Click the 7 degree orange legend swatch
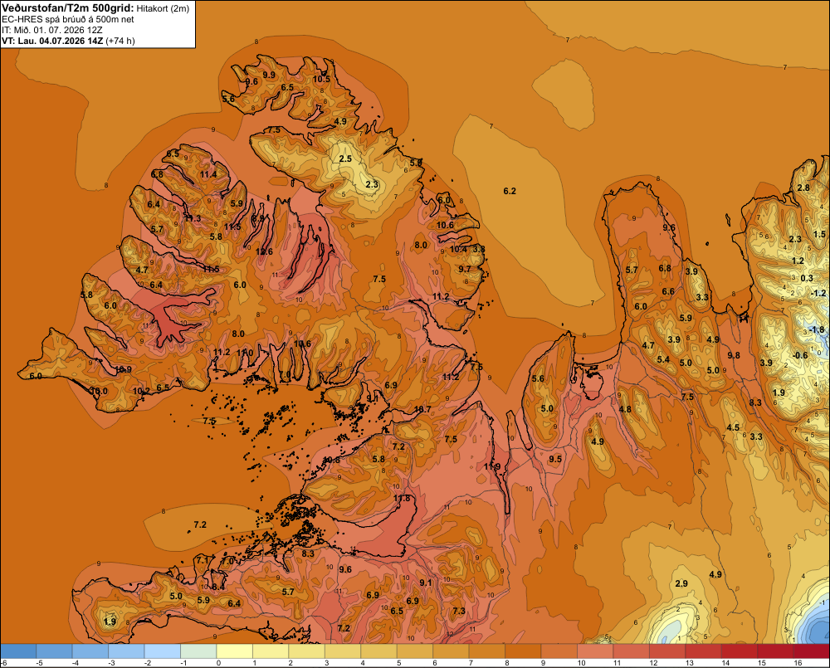 487,651
